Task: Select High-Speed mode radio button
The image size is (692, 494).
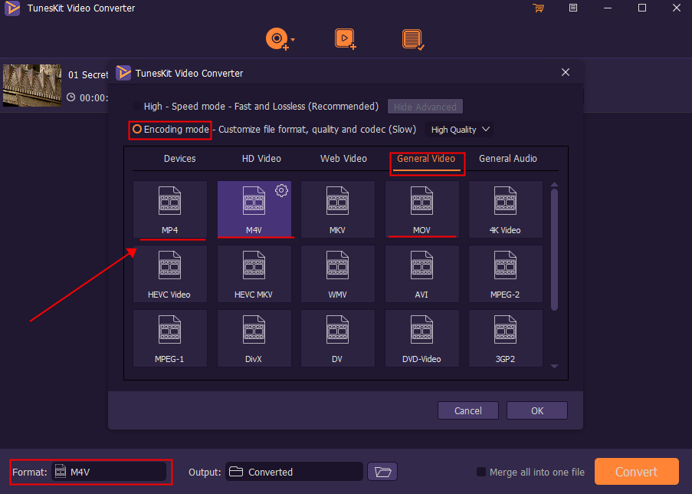Action: pos(137,106)
